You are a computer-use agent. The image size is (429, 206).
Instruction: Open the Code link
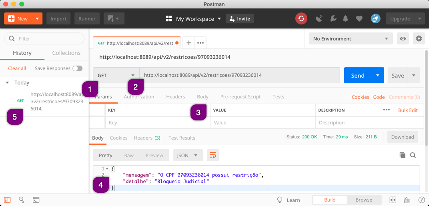point(379,97)
